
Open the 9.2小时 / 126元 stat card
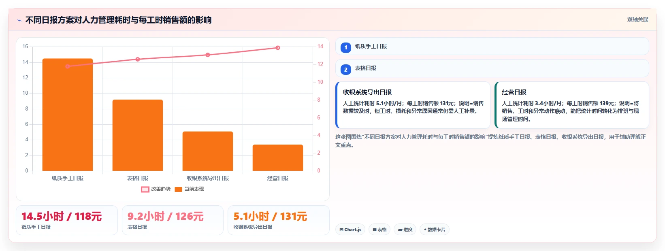click(x=173, y=220)
